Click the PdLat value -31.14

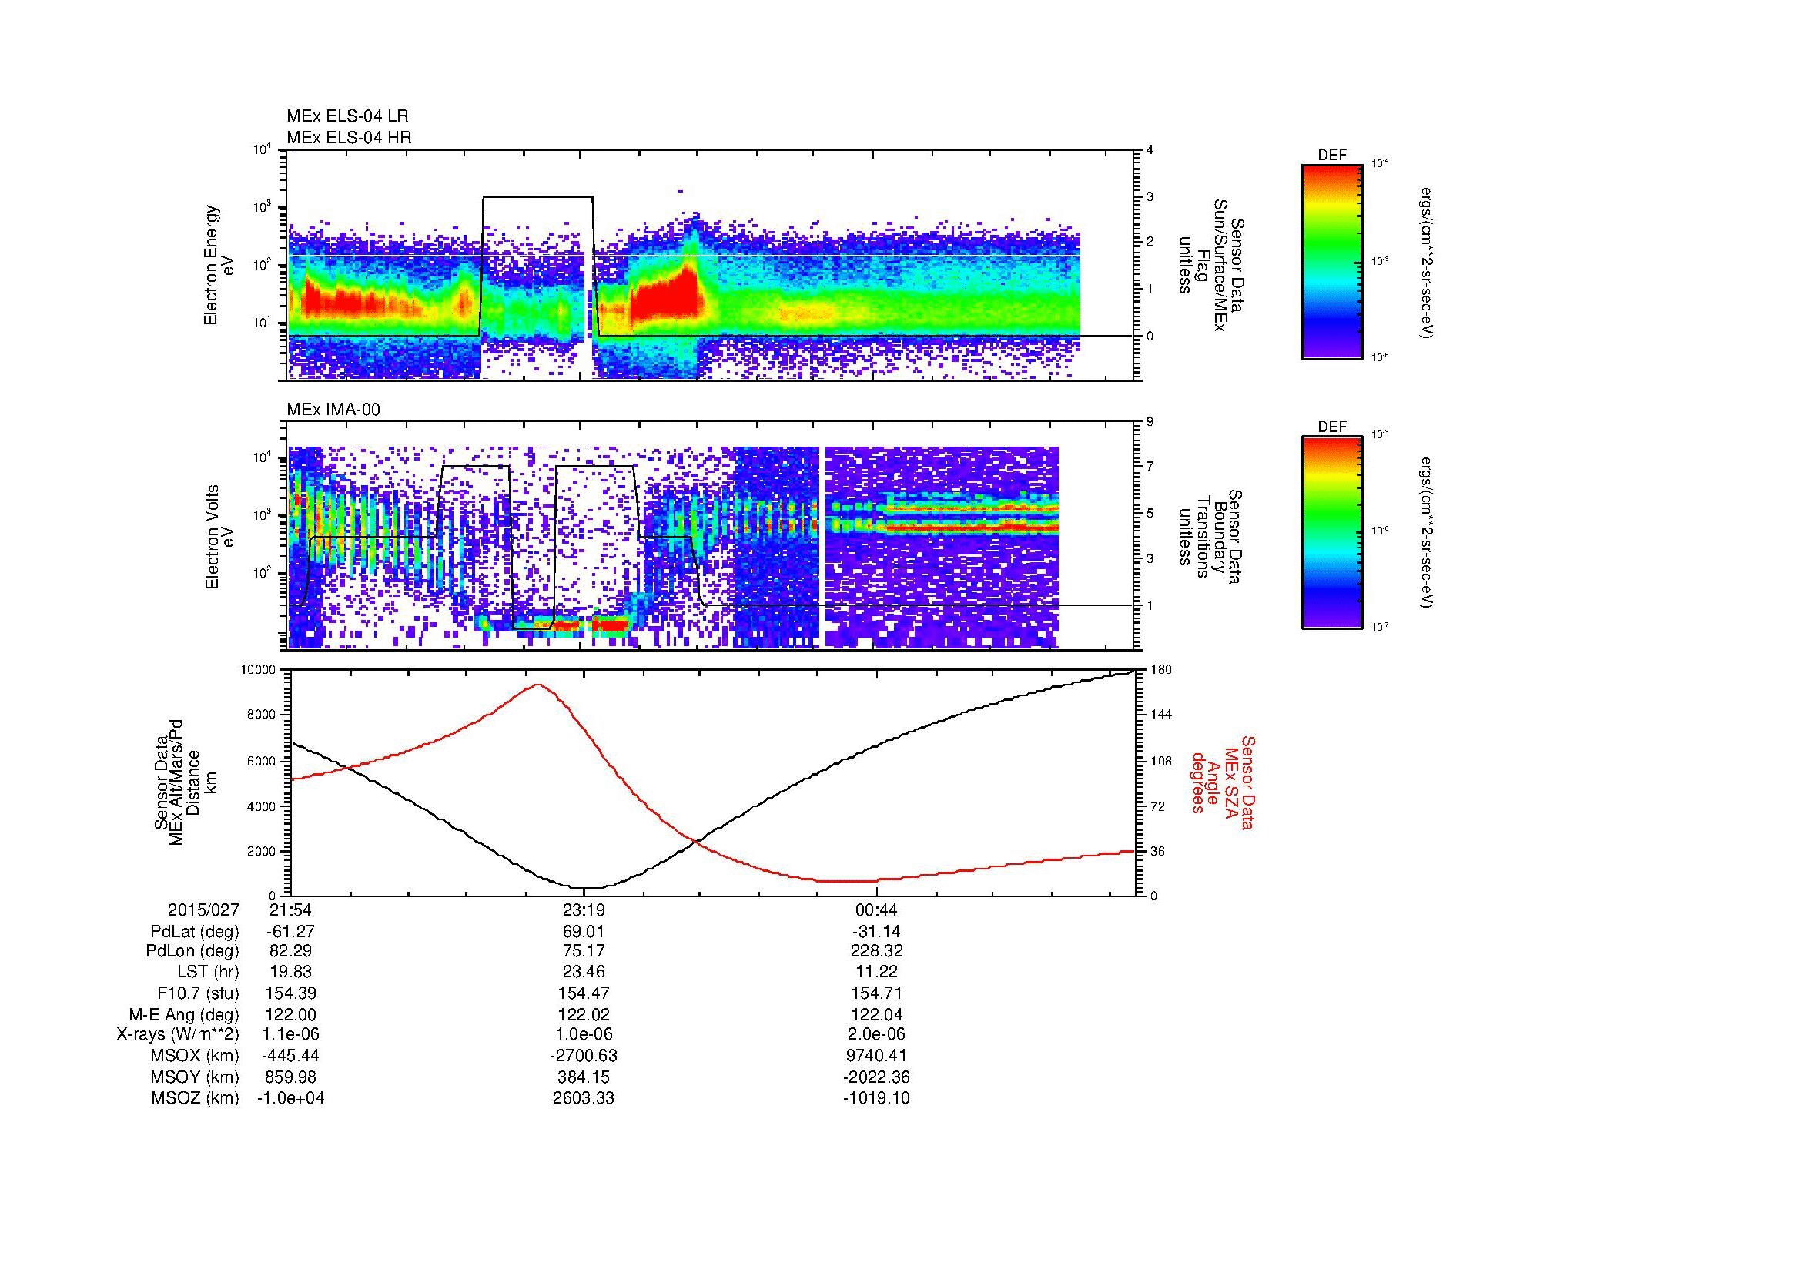876,932
